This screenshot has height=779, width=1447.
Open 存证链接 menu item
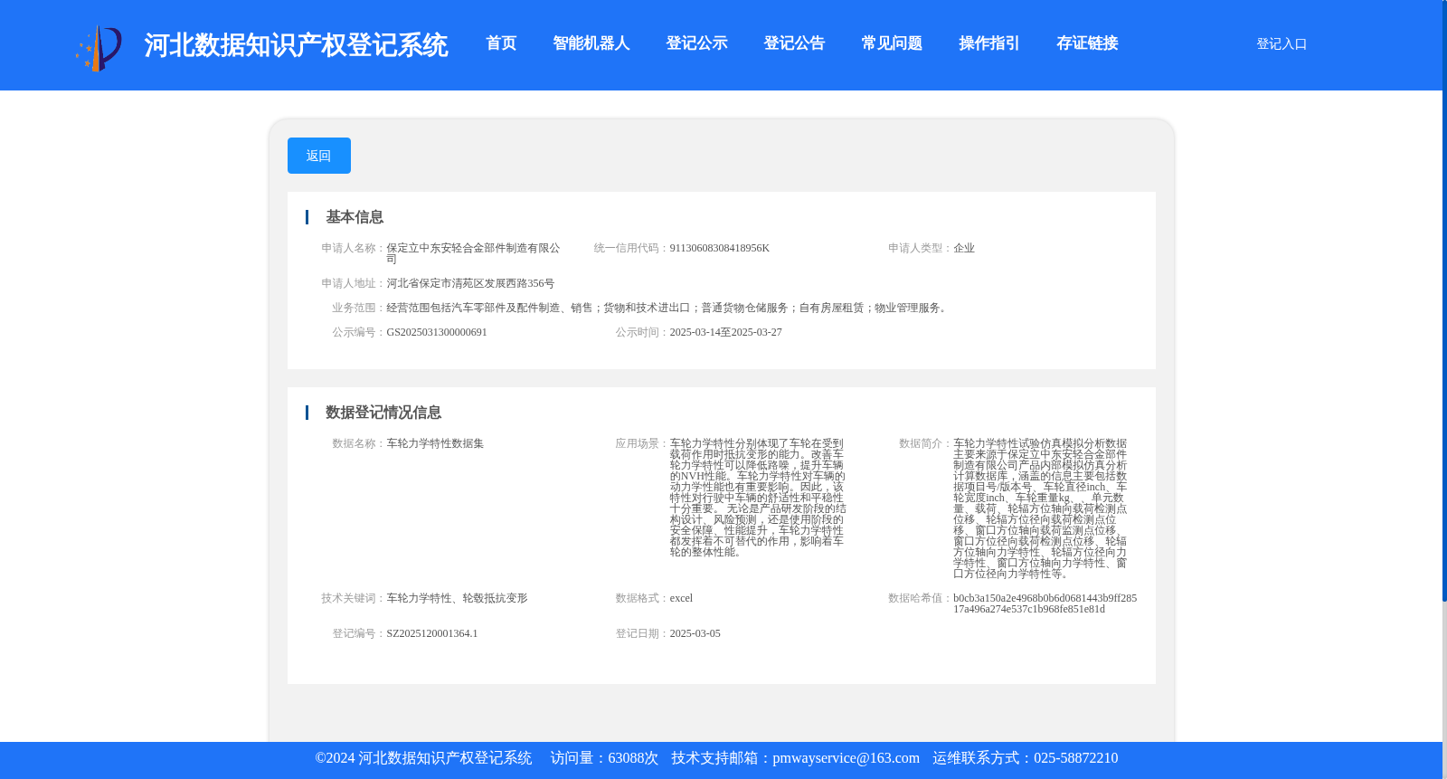point(1088,43)
